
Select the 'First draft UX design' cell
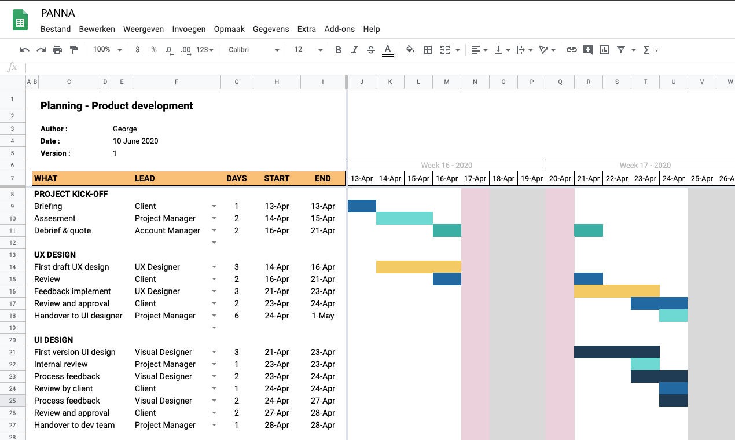pos(72,267)
